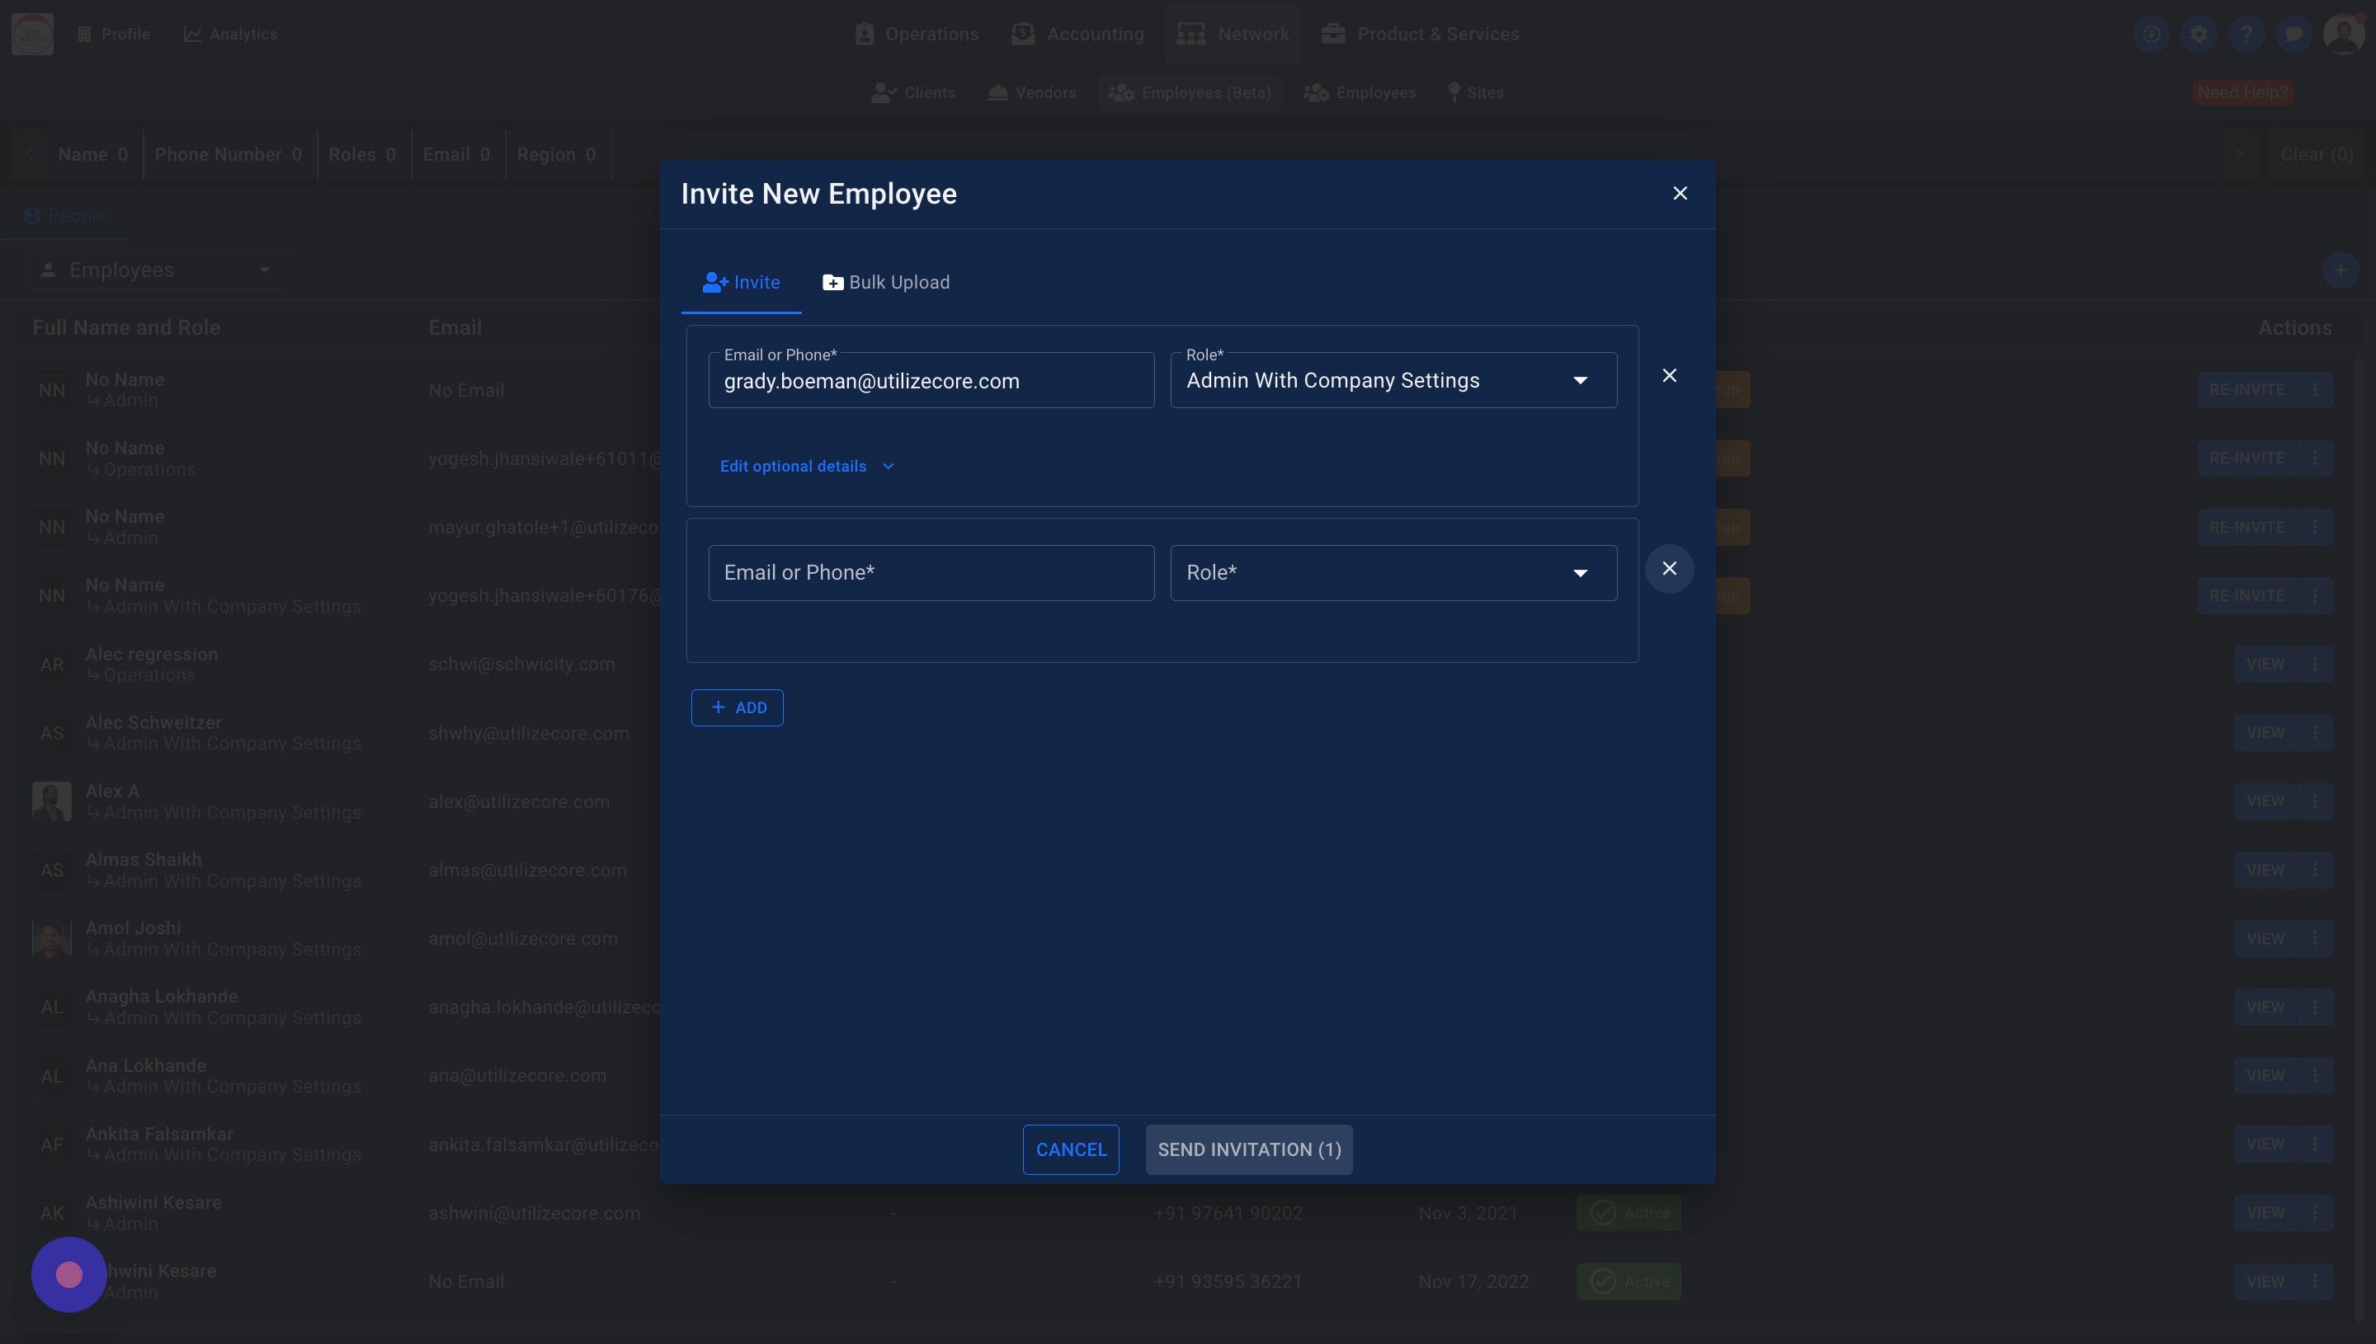Viewport: 2376px width, 1344px height.
Task: Click the empty Email or Phone field
Action: pyautogui.click(x=930, y=573)
